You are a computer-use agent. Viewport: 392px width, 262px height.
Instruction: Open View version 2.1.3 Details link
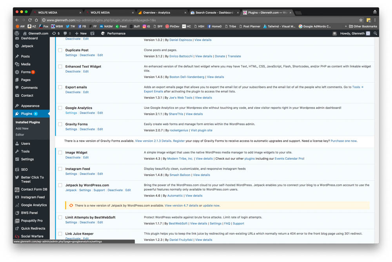coord(153,141)
